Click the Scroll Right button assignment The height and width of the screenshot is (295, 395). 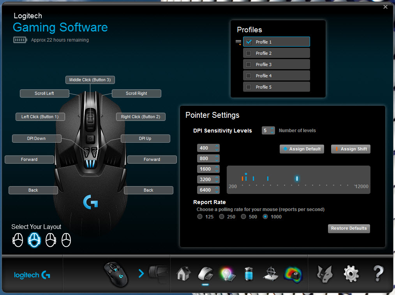pyautogui.click(x=136, y=94)
